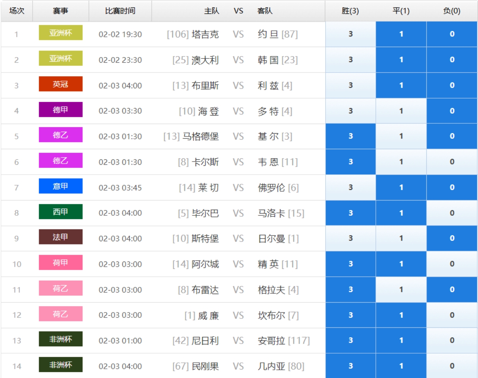Click the green 西甲 league tag
The height and width of the screenshot is (378, 478).
click(61, 211)
